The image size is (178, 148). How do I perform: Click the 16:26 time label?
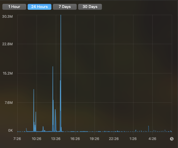click(x=75, y=139)
